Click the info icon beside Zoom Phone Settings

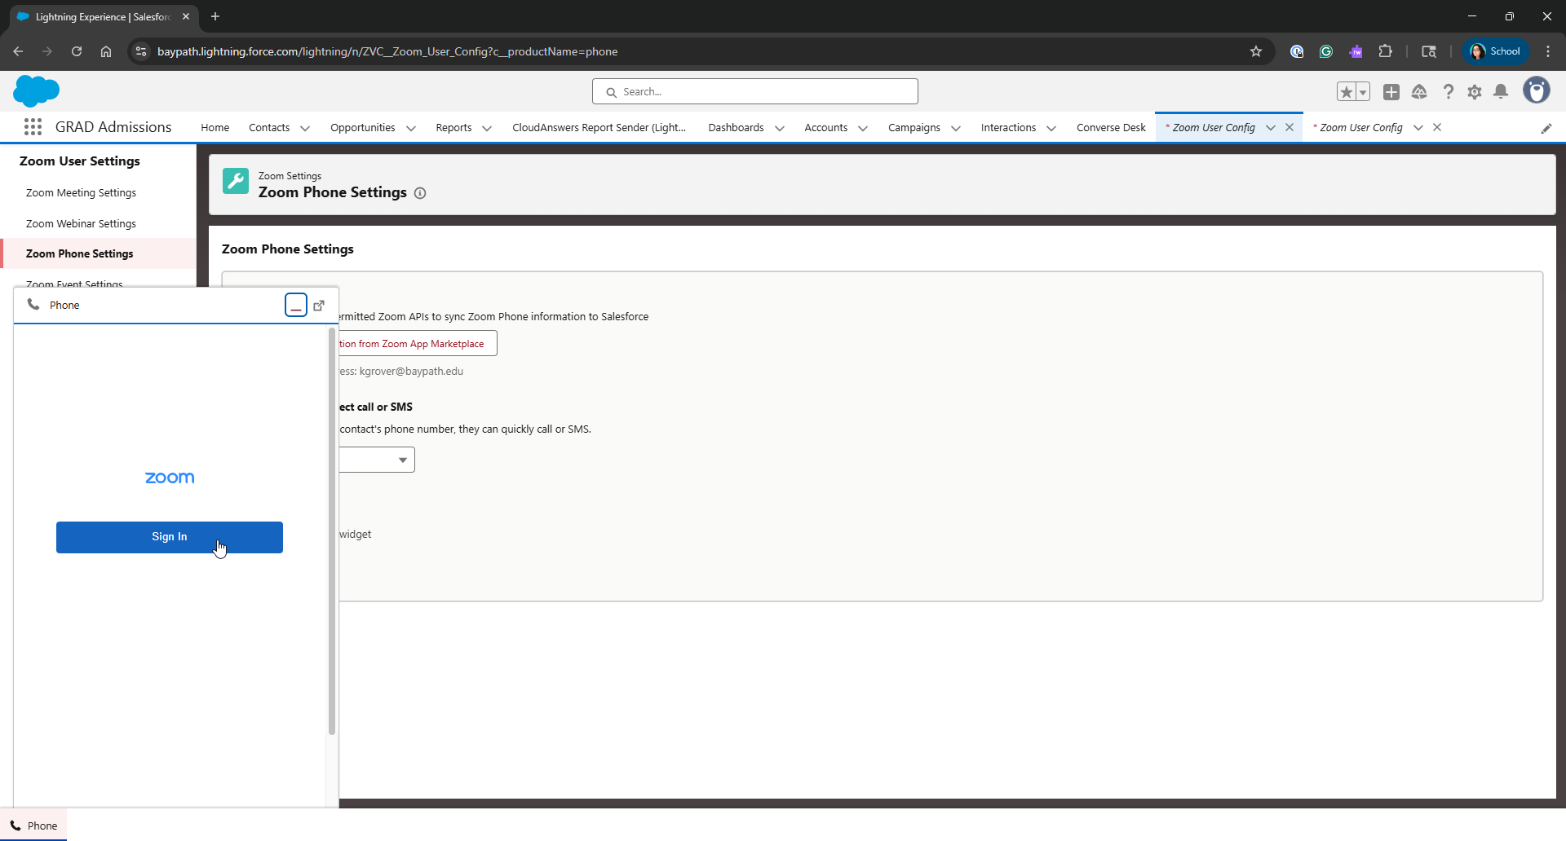420,193
